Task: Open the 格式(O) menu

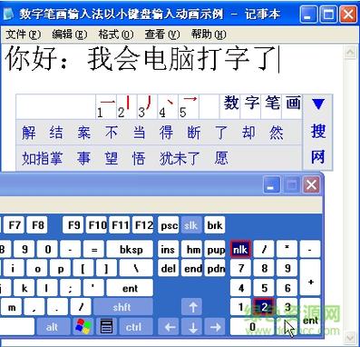Action: click(x=116, y=35)
